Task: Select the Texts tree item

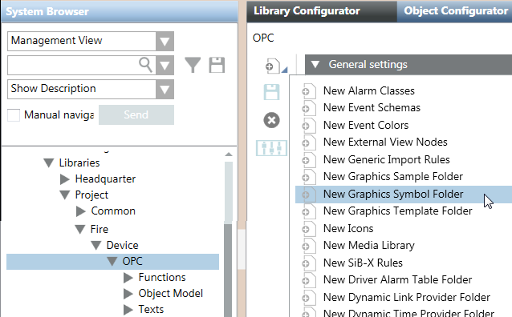Action: click(151, 310)
